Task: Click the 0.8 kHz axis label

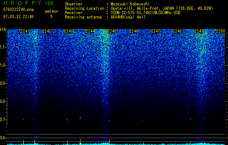Action: point(3,101)
